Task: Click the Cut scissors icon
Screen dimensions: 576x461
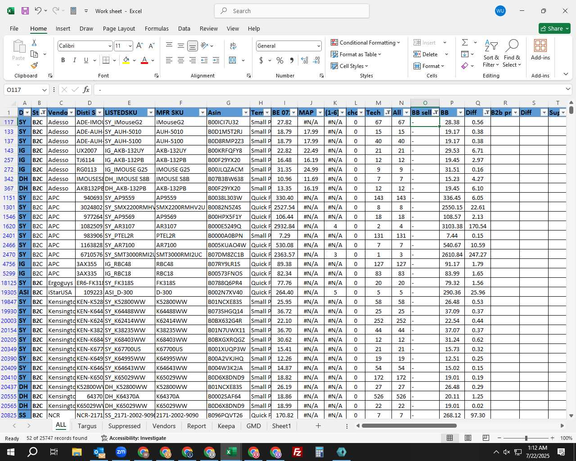Action: [34, 43]
